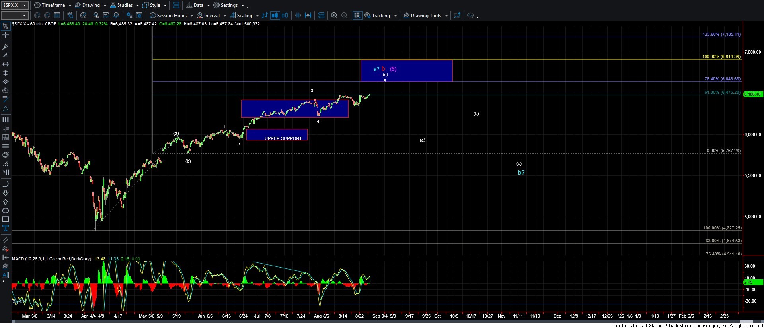
Task: Click the strategy settings gear-hash icon
Action: point(129,16)
